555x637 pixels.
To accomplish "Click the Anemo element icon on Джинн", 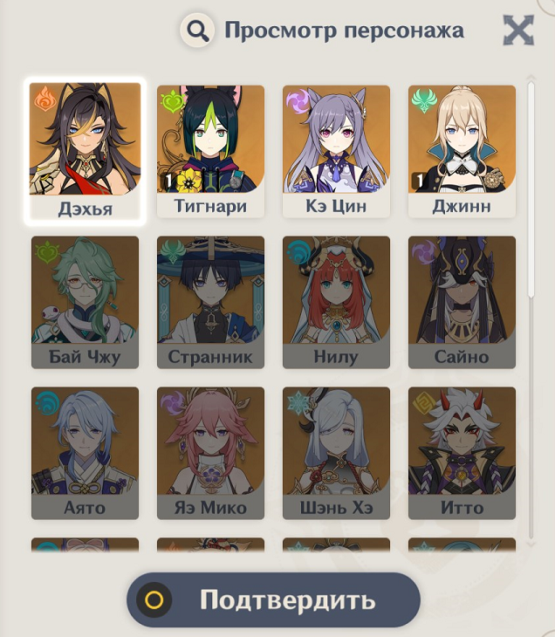I will [x=424, y=101].
